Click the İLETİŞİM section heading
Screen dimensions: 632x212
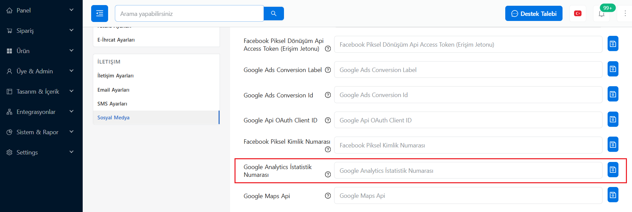pos(109,62)
